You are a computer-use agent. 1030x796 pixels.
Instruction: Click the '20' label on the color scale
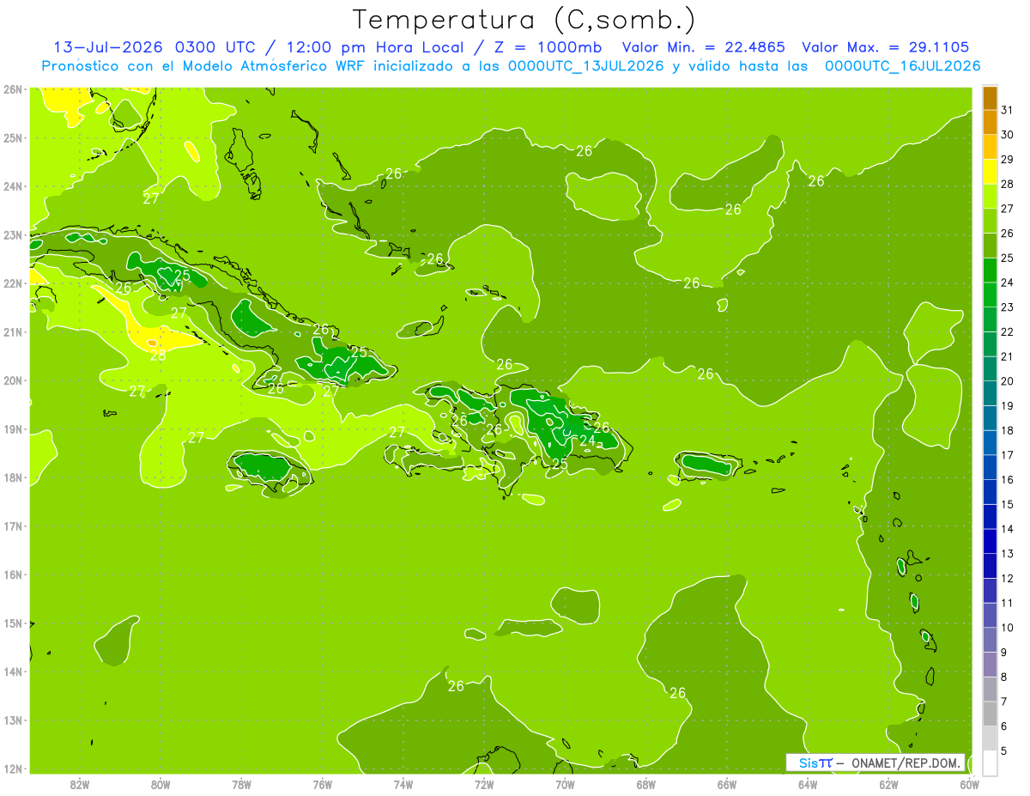coord(1008,381)
